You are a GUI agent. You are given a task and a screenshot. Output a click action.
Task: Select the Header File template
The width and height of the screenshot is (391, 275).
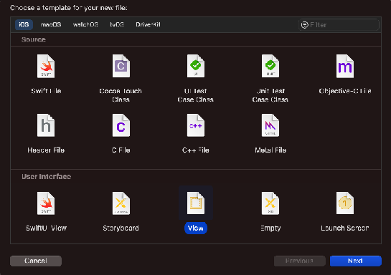[x=46, y=125]
